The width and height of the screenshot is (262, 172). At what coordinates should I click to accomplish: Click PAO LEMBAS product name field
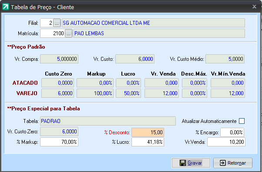click(x=159, y=33)
